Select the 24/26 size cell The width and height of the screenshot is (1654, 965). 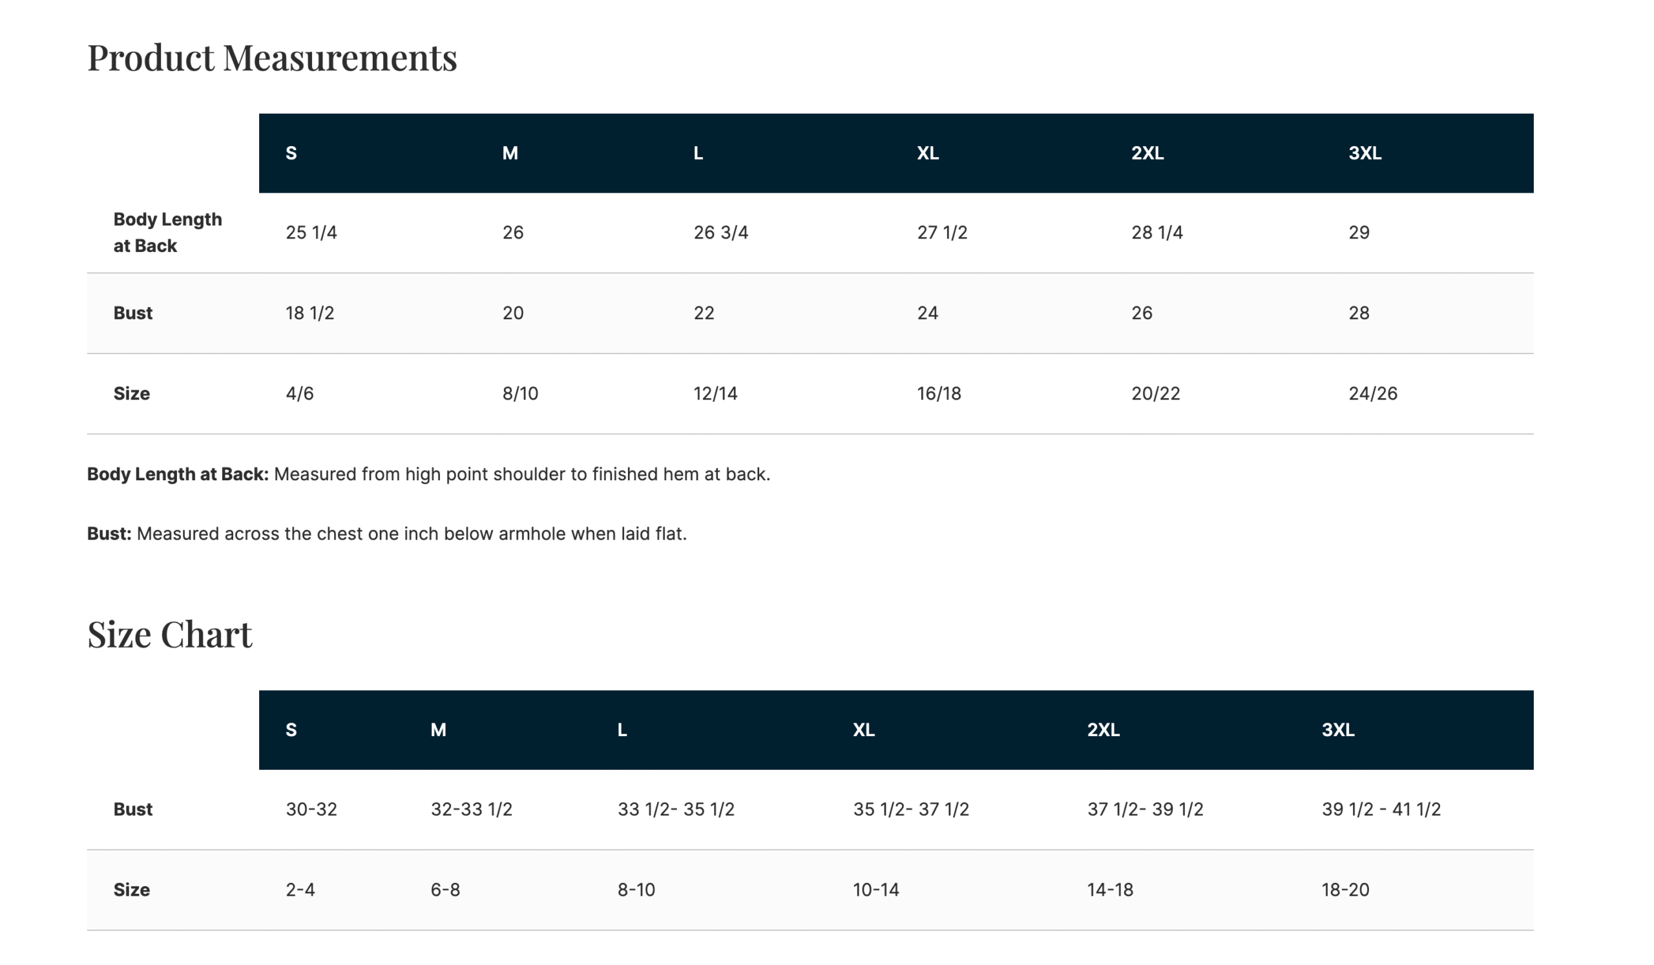tap(1372, 393)
